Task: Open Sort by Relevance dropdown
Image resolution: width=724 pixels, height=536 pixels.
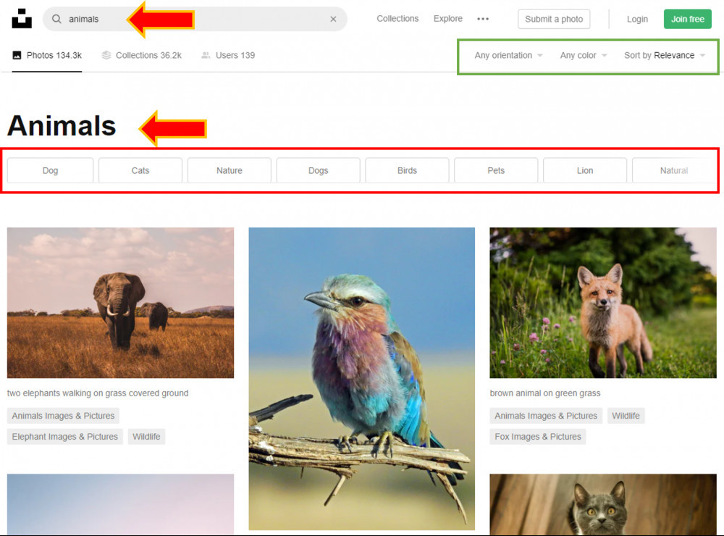Action: (x=665, y=56)
